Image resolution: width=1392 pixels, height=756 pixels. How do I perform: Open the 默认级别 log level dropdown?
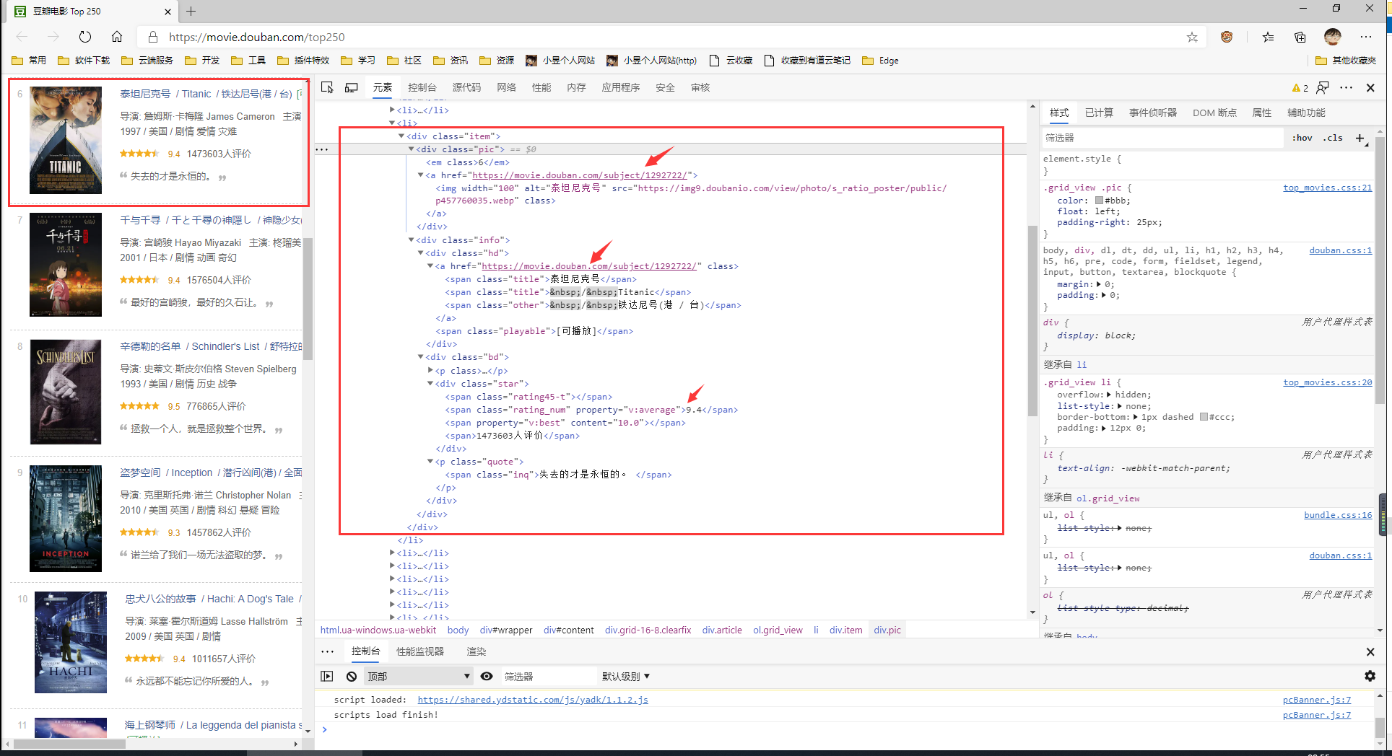coord(626,676)
